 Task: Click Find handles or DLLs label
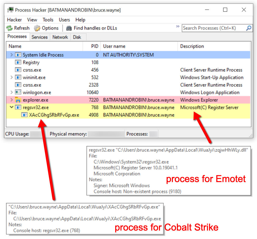pyautogui.click(x=95, y=28)
